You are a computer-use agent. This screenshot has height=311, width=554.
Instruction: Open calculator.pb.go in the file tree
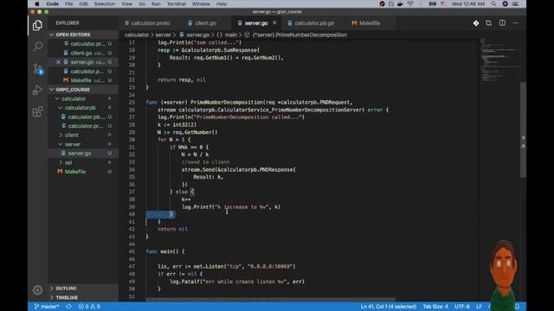pyautogui.click(x=83, y=117)
